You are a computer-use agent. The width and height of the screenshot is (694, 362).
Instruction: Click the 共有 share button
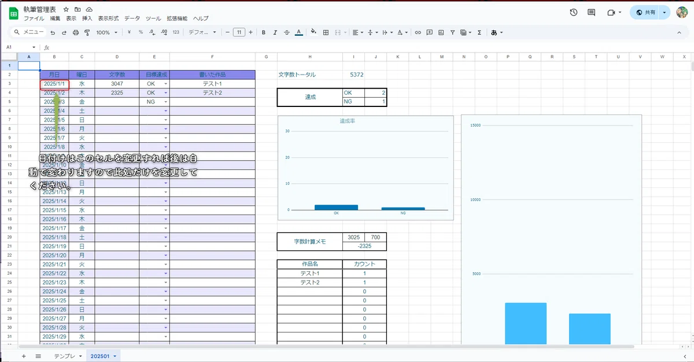tap(645, 12)
